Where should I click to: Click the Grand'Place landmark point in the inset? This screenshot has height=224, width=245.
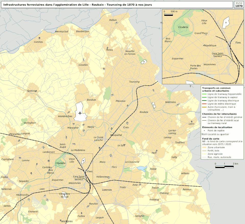click(x=206, y=35)
